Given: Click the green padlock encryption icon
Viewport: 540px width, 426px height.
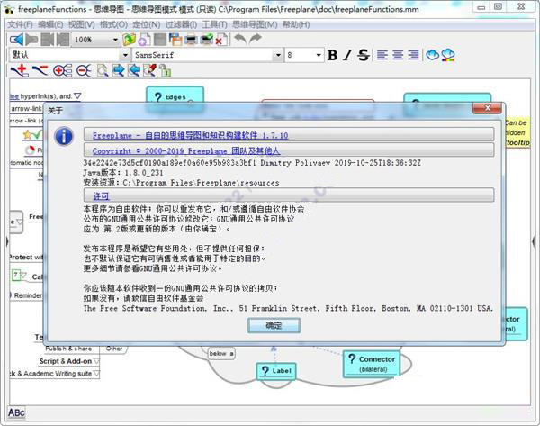Looking at the screenshot, I should coord(166,71).
